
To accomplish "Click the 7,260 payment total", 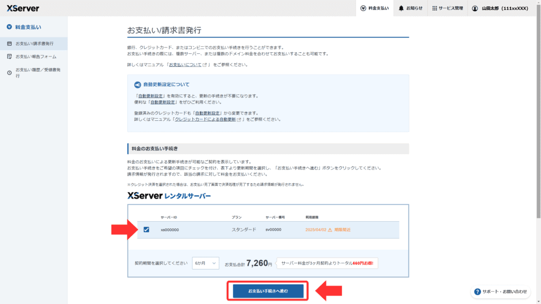I will click(x=257, y=263).
